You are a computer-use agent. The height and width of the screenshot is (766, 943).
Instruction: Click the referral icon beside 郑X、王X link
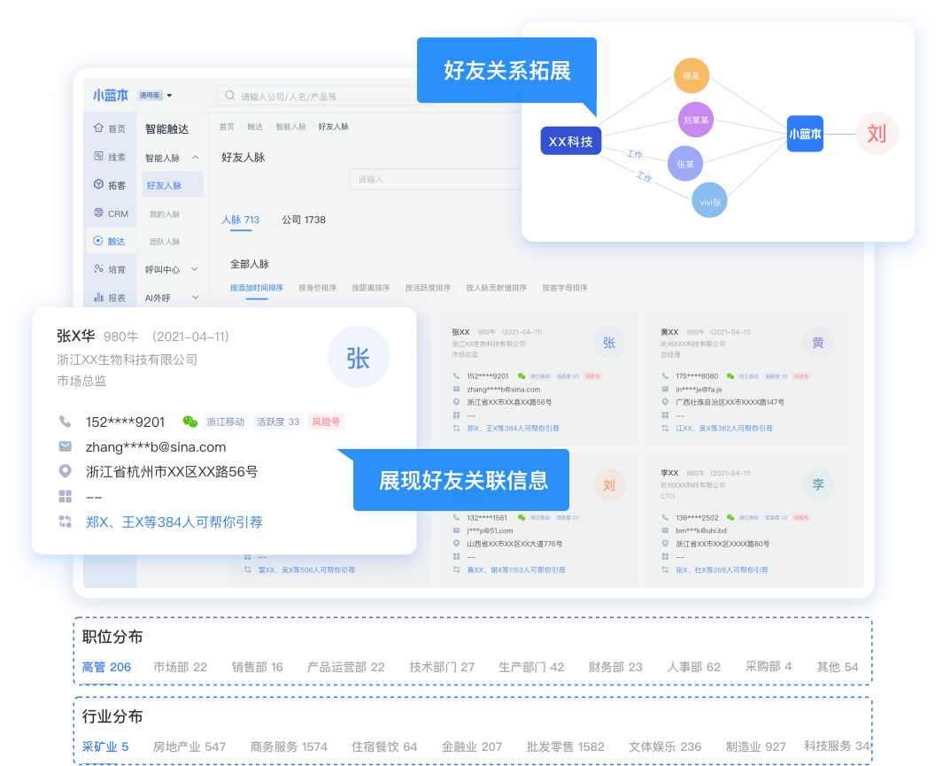coord(65,522)
